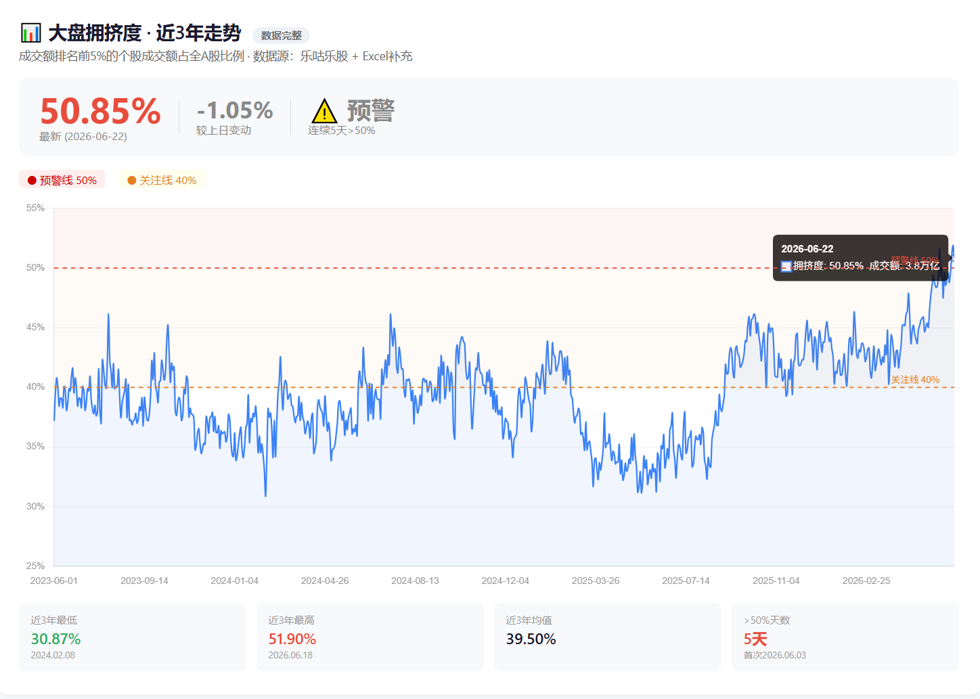The image size is (980, 699).
Task: Click the 30% y-axis label
Action: point(36,506)
